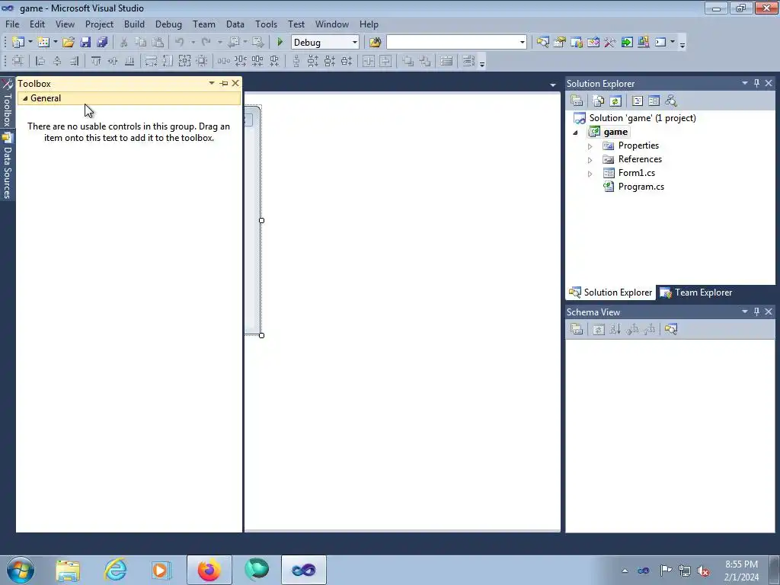Click the Align to Grid layout icon
This screenshot has width=780, height=585.
point(18,61)
